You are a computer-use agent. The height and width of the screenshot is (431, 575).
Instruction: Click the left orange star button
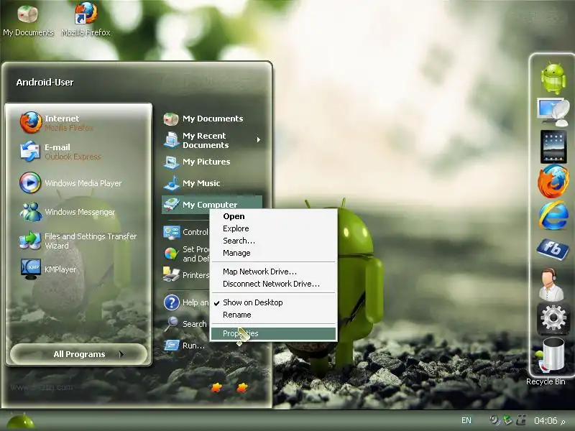[x=217, y=387]
